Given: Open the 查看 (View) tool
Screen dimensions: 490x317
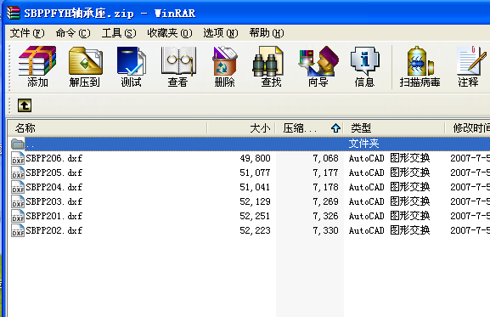Looking at the screenshot, I should [x=177, y=66].
